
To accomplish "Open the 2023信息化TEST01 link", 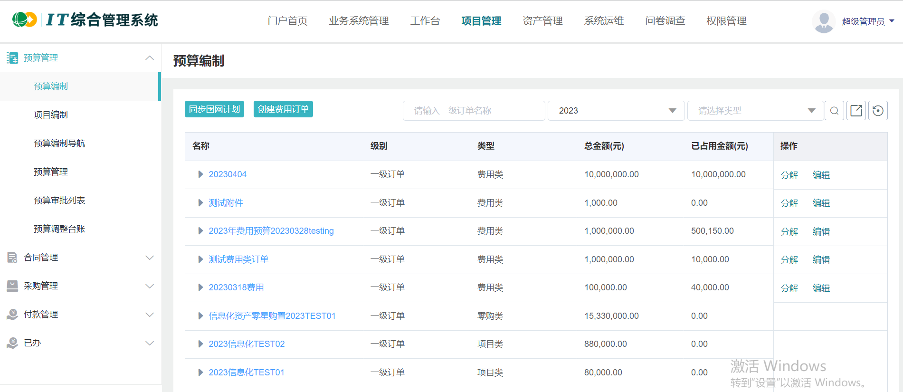I will click(247, 373).
